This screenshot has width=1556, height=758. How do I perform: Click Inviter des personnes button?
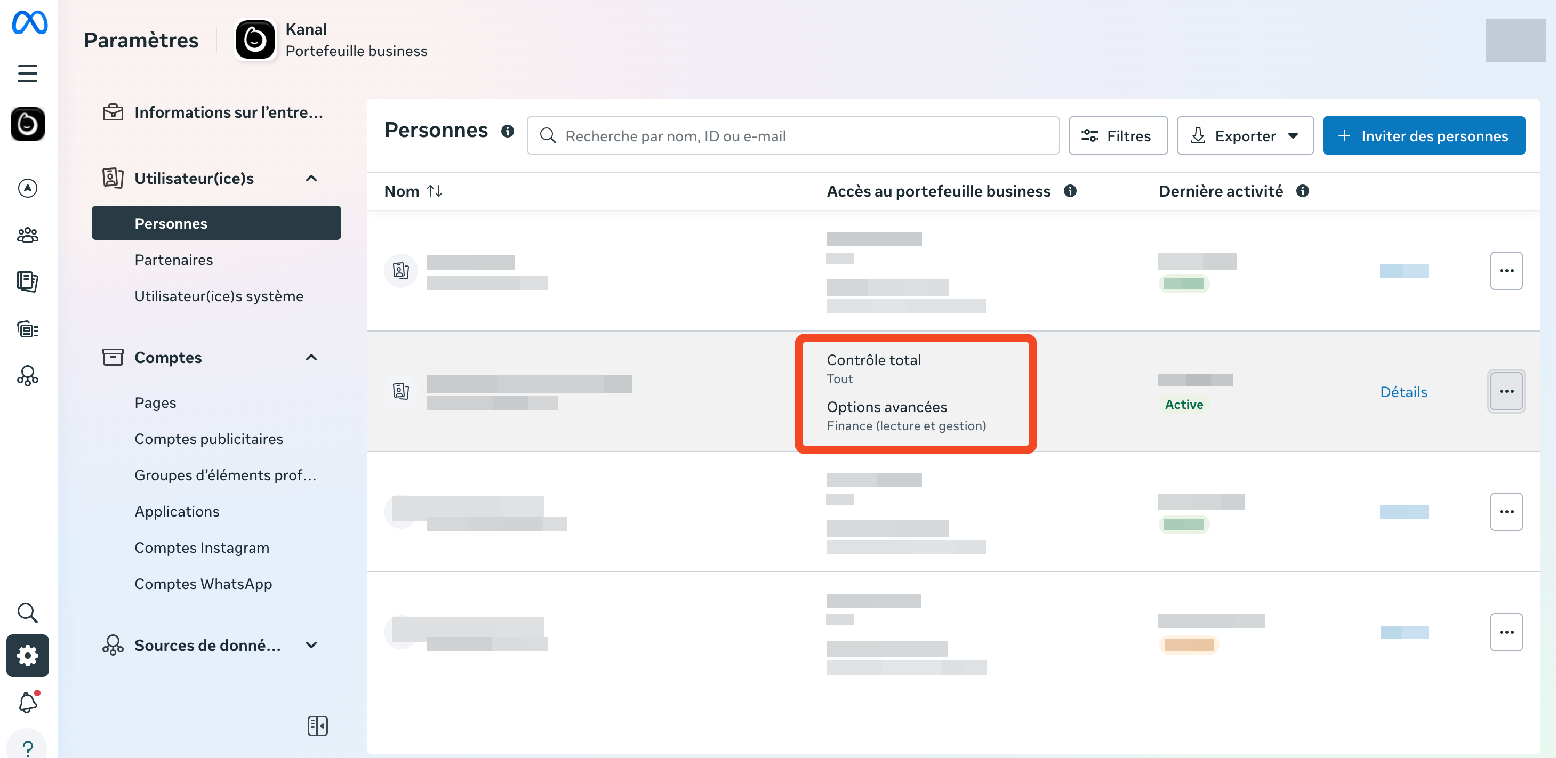coord(1423,136)
